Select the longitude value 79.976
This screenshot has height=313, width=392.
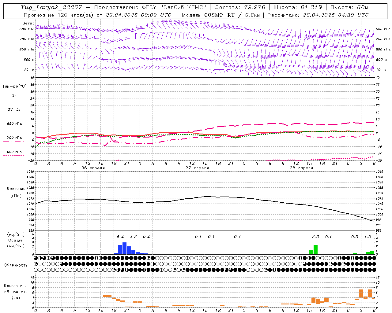coord(255,7)
